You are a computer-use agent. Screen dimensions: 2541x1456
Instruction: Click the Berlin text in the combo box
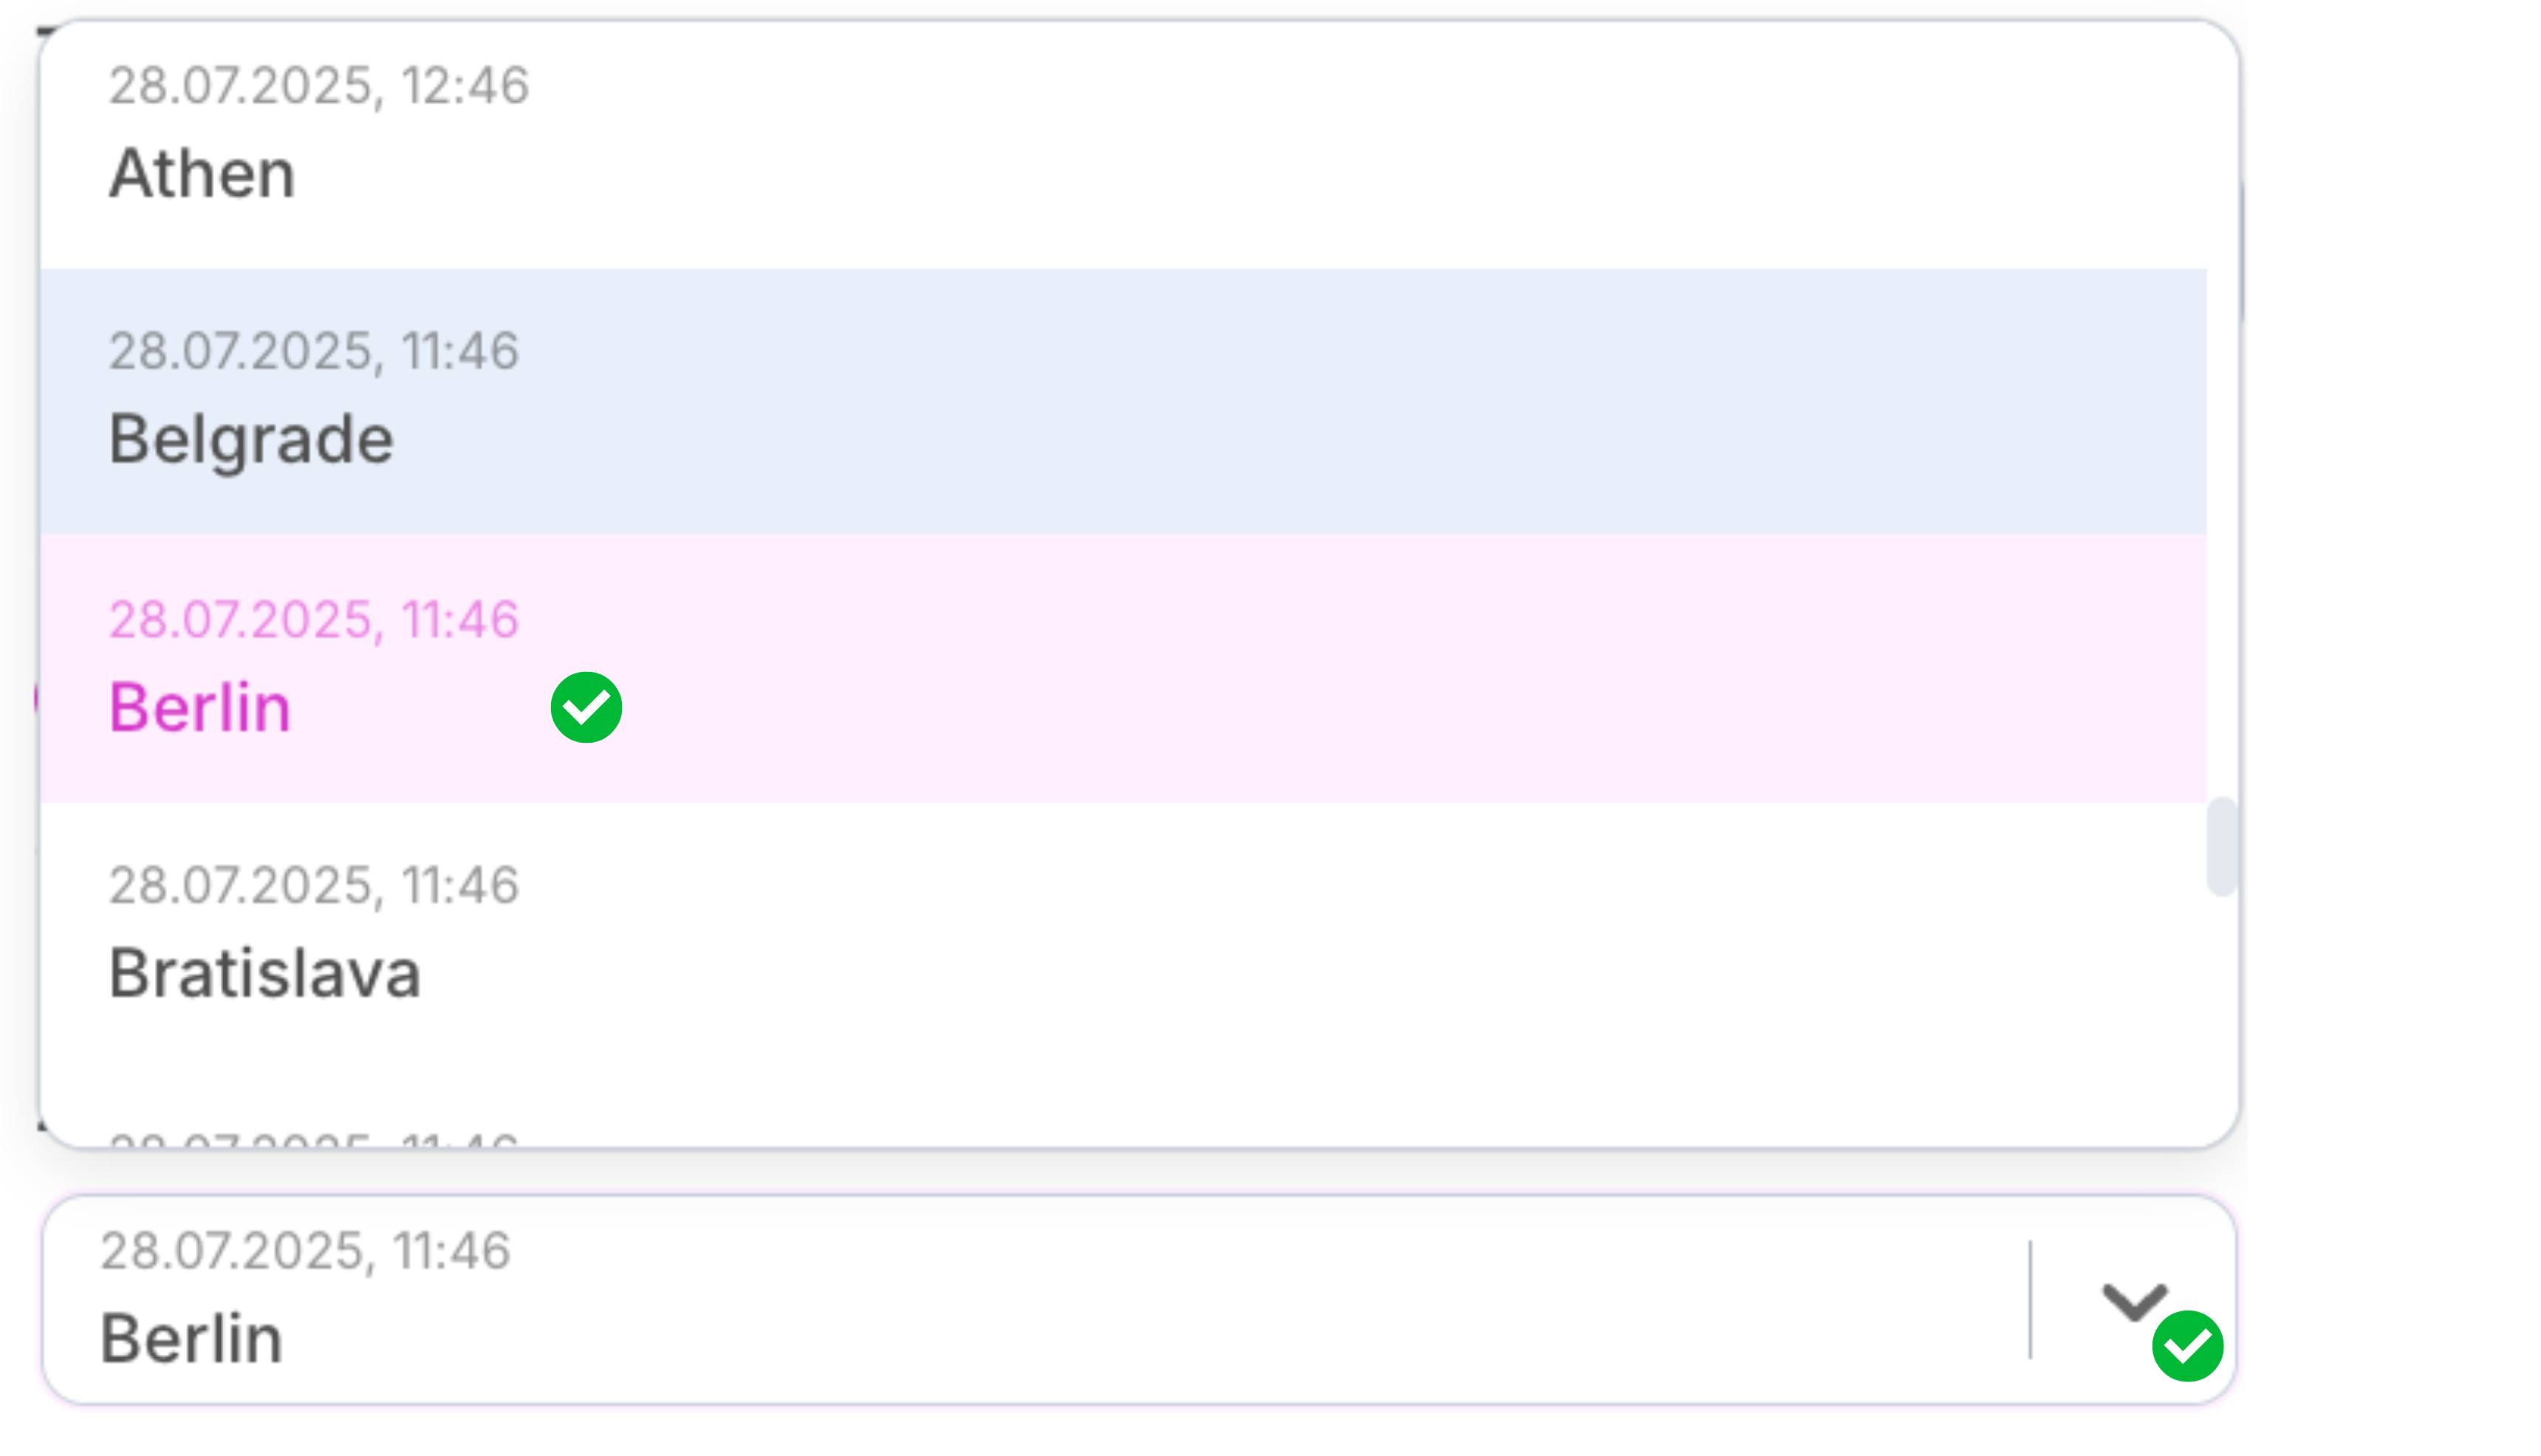pos(191,1339)
